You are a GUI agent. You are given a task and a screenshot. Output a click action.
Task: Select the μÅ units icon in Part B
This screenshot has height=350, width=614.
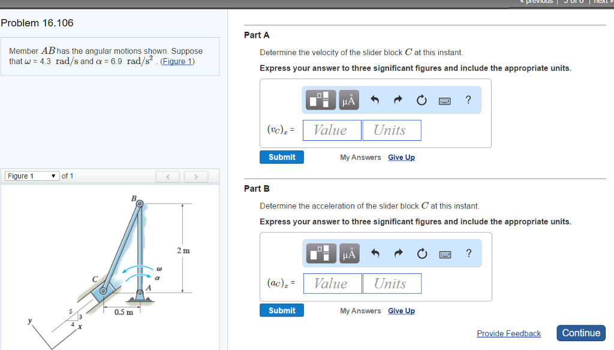(x=348, y=253)
